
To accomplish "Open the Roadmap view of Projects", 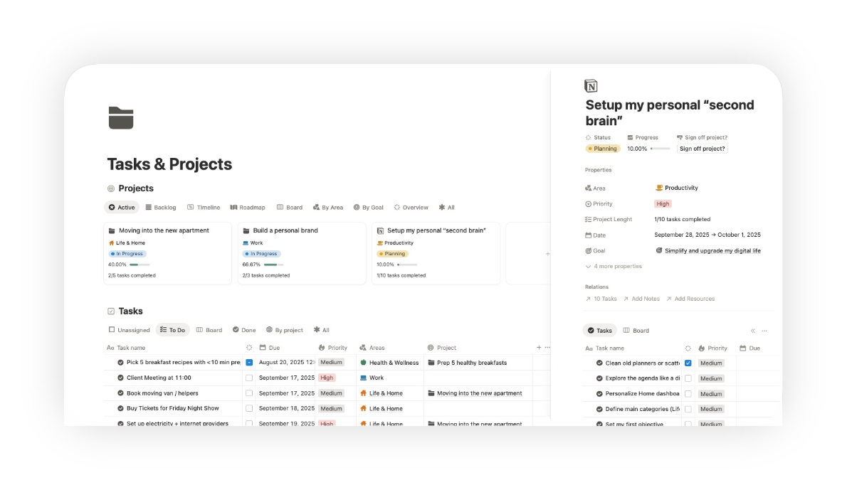I will (x=248, y=207).
